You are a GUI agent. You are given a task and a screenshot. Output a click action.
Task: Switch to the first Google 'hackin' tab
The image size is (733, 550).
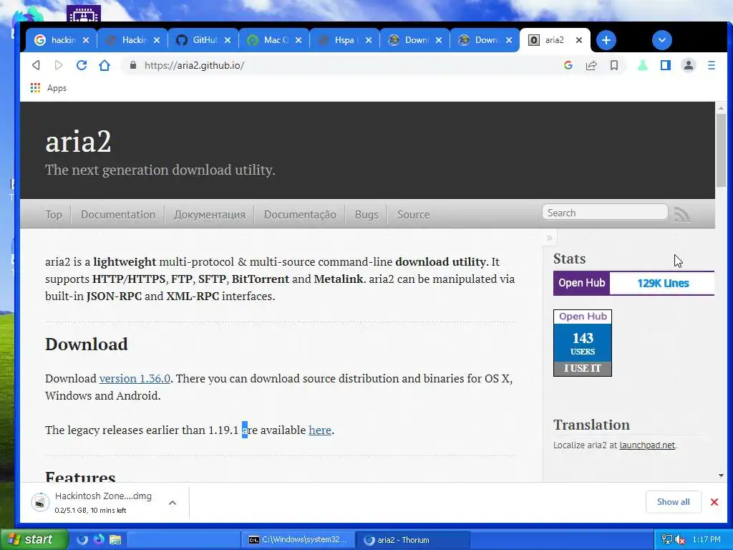pyautogui.click(x=62, y=40)
